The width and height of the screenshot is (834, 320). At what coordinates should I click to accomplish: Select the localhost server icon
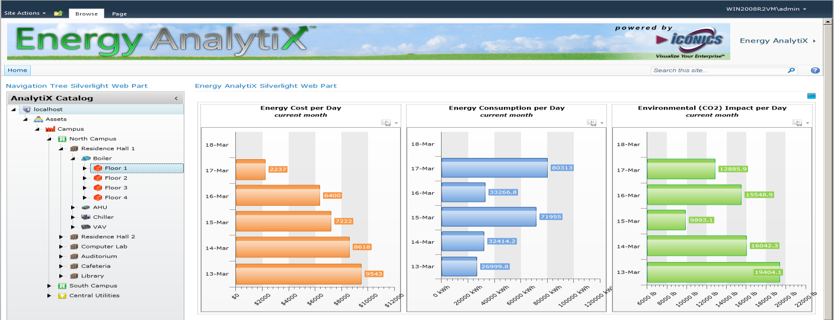(x=26, y=109)
